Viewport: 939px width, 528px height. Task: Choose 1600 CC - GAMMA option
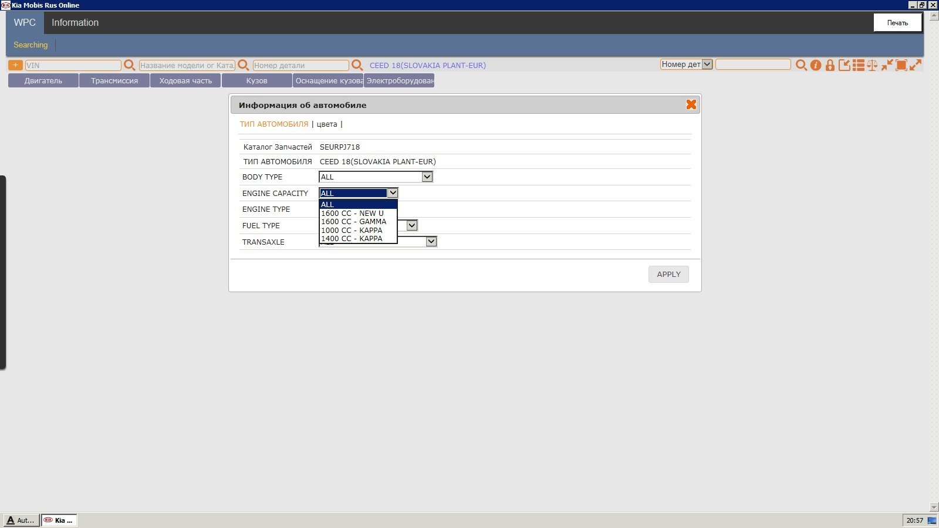[358, 221]
